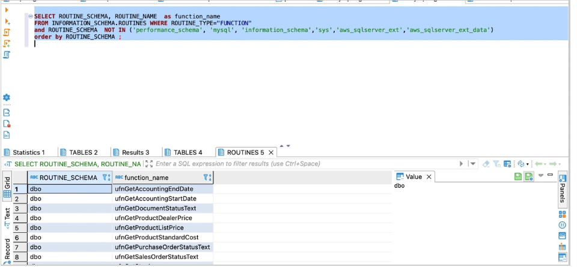Click the green save value icon
The width and height of the screenshot is (577, 267).
pos(518,176)
